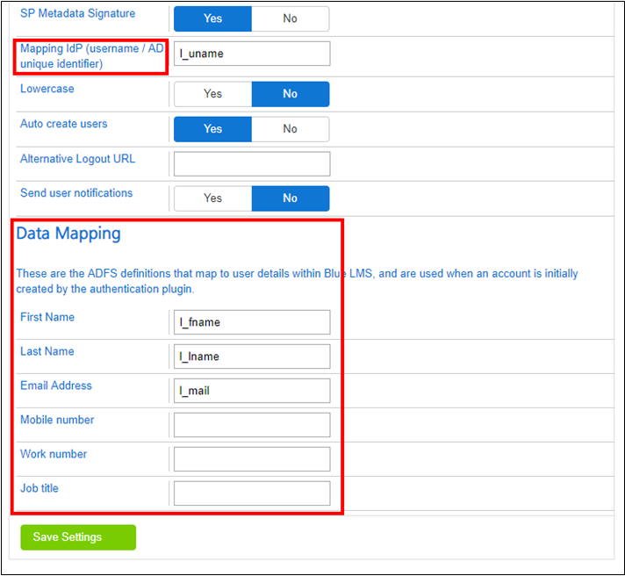Click the Email Address mapping field
The image size is (625, 576).
click(x=252, y=391)
